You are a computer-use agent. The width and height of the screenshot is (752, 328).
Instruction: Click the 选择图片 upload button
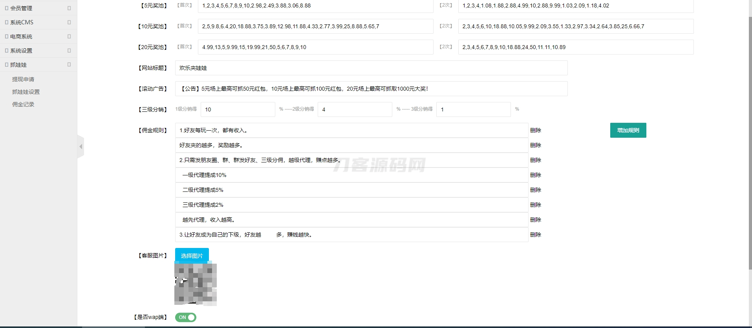(192, 256)
